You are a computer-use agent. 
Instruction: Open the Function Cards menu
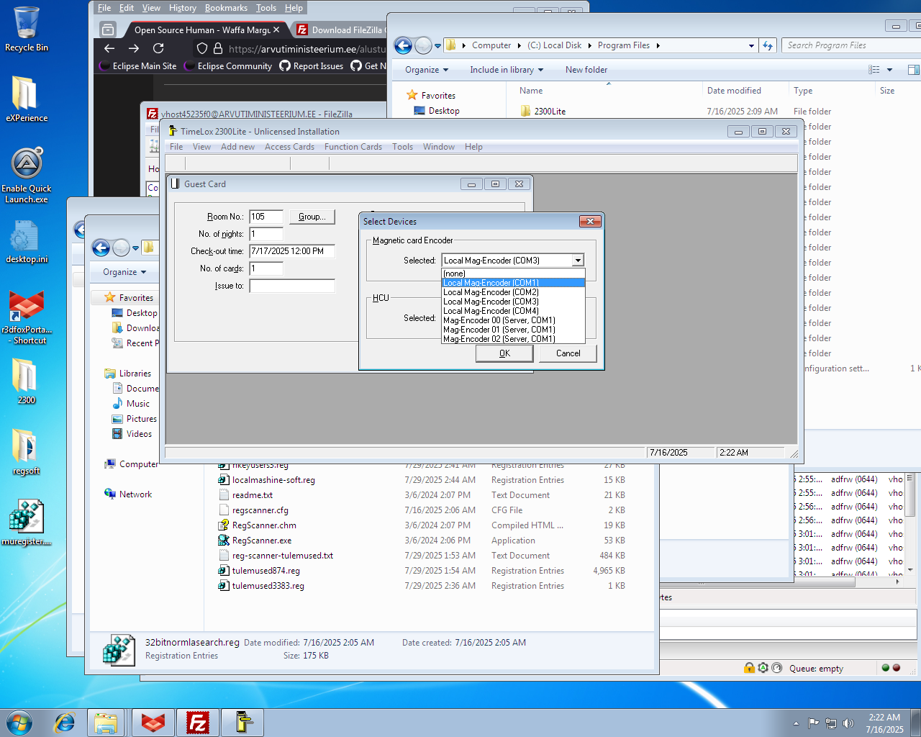pyautogui.click(x=353, y=147)
